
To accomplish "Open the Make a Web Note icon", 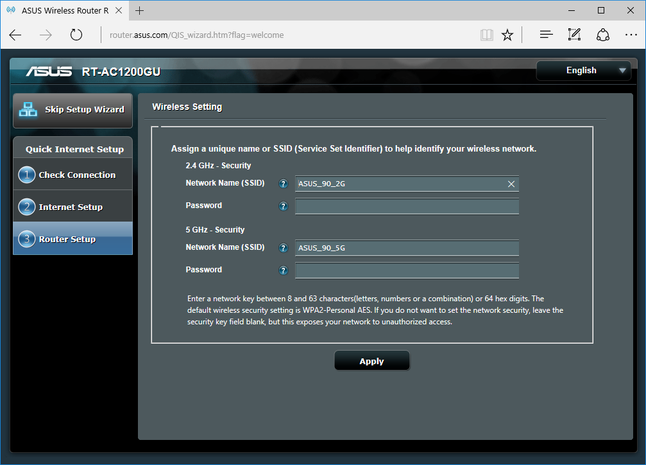I will click(574, 35).
